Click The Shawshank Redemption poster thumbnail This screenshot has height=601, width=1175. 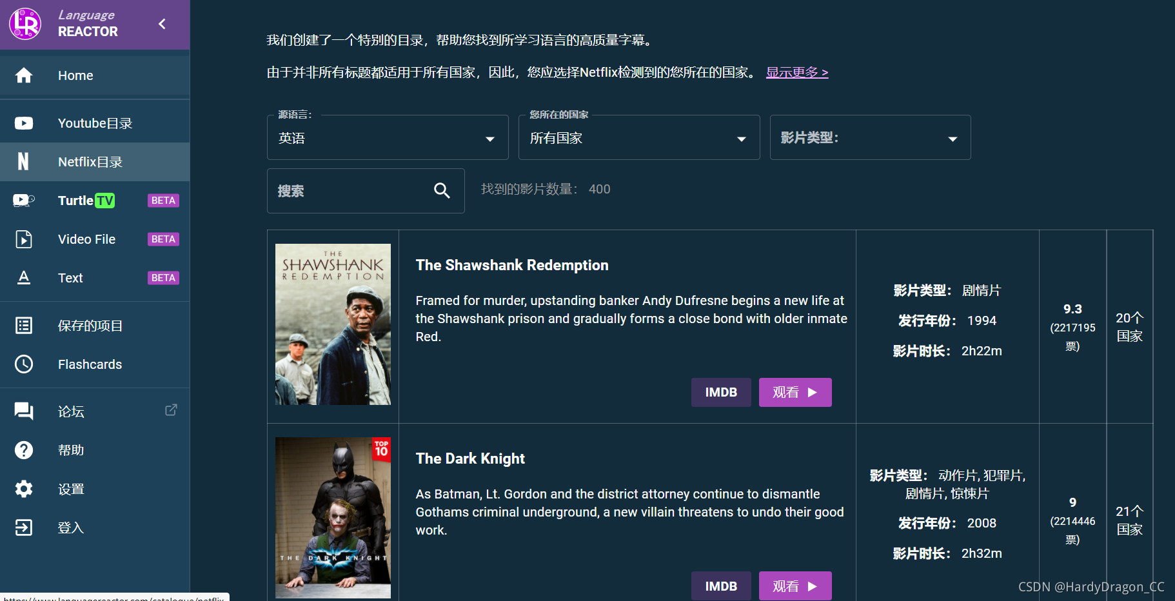(333, 324)
